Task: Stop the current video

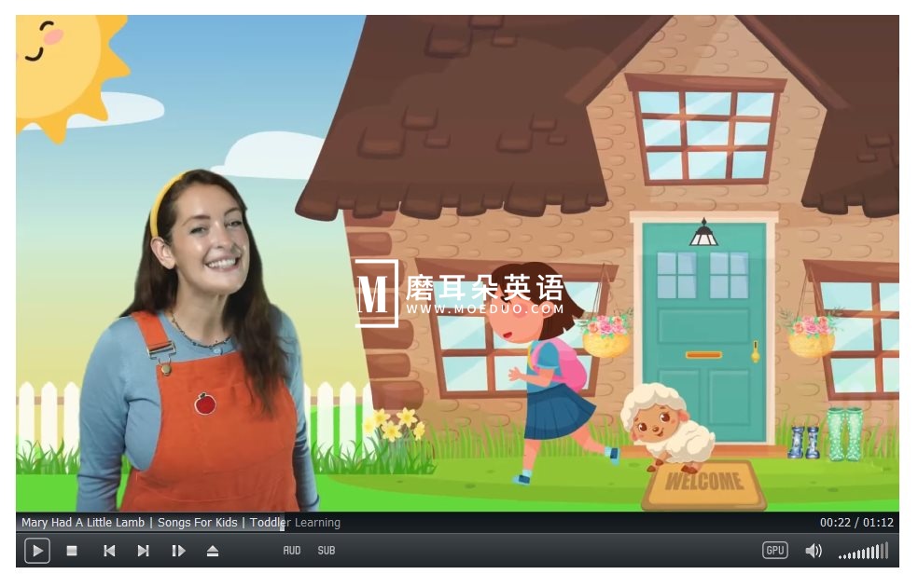Action: (73, 551)
